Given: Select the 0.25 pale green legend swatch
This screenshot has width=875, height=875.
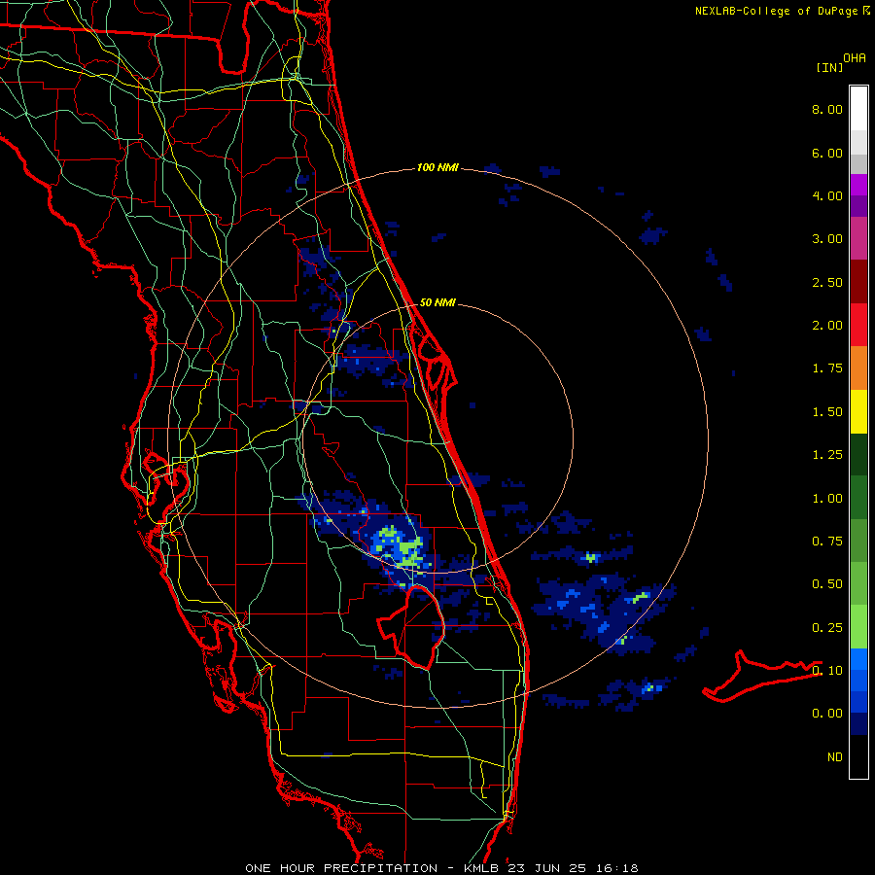Looking at the screenshot, I should (x=858, y=627).
